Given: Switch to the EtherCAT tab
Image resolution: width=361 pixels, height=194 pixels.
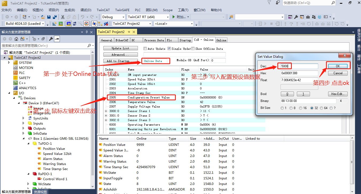Looking at the screenshot, I should click(x=122, y=40).
